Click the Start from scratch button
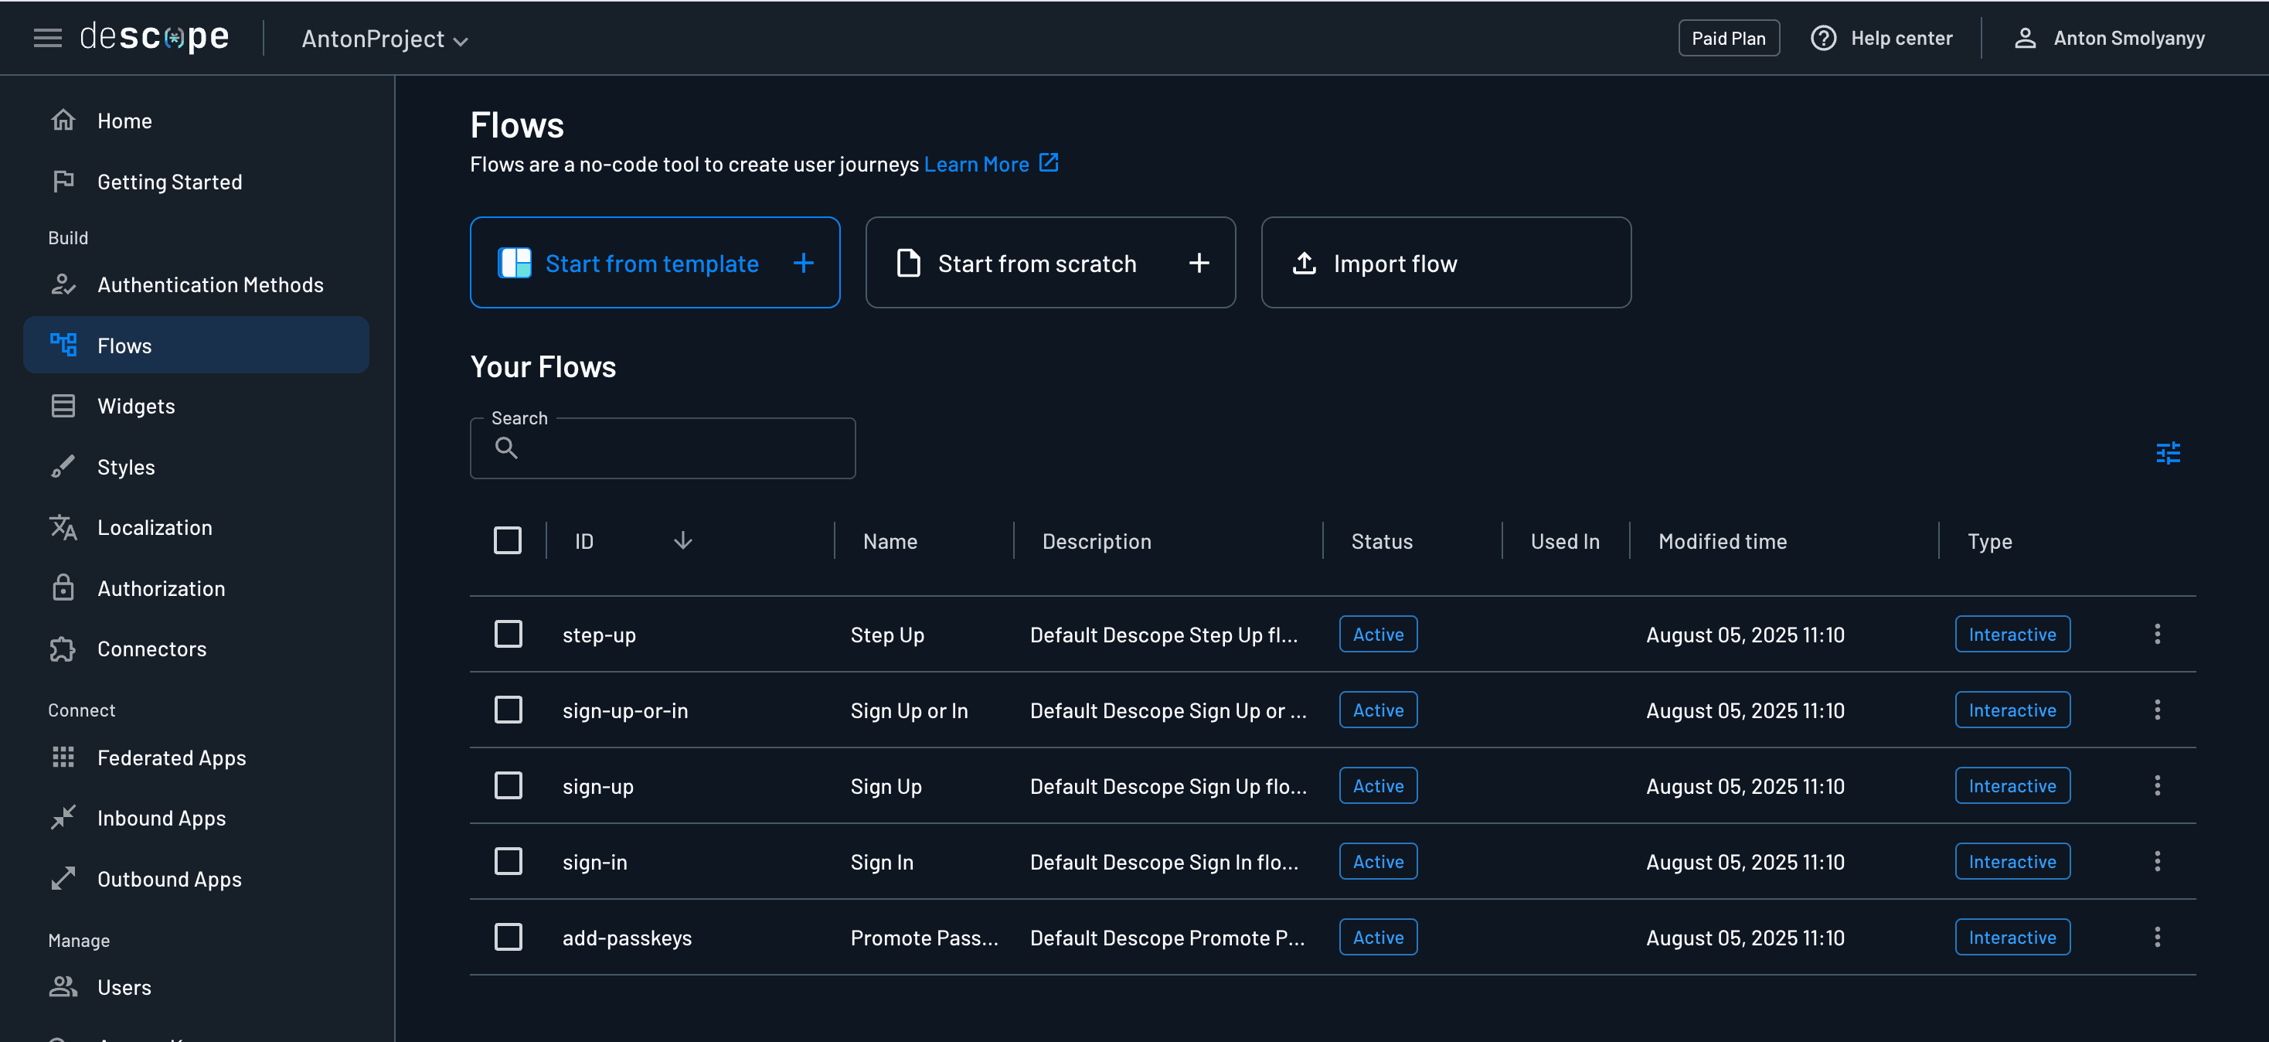This screenshot has width=2269, height=1042. pos(1050,263)
